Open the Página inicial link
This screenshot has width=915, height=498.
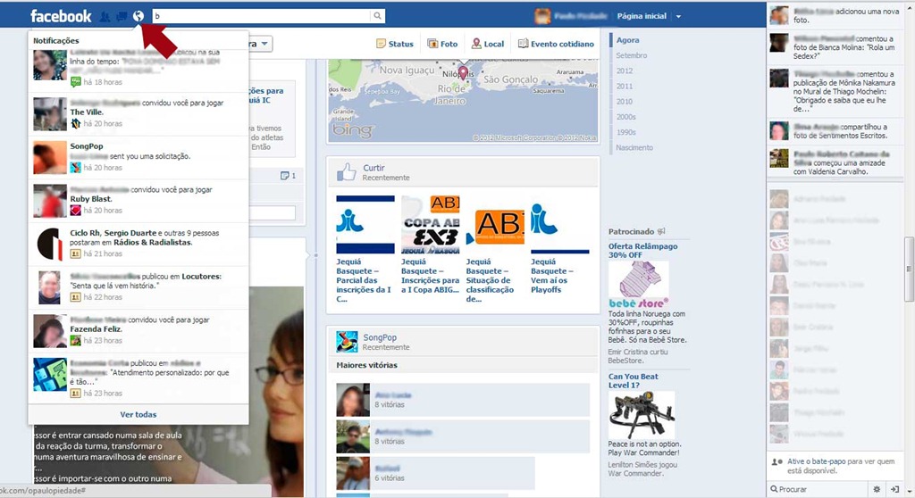[x=642, y=16]
